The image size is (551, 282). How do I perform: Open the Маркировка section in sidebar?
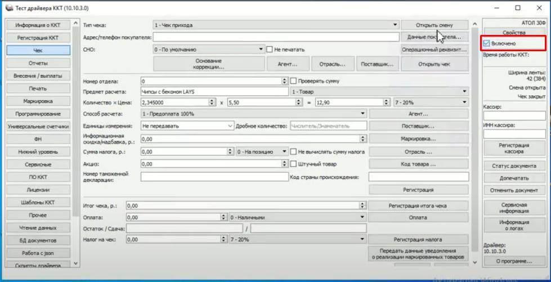(38, 101)
